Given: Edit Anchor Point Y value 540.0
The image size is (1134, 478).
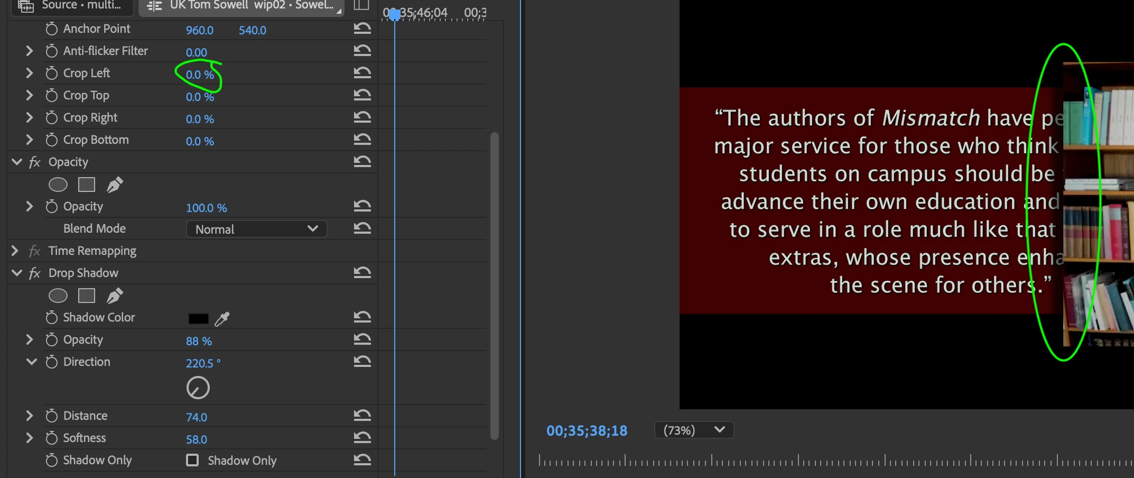Looking at the screenshot, I should coord(253,30).
